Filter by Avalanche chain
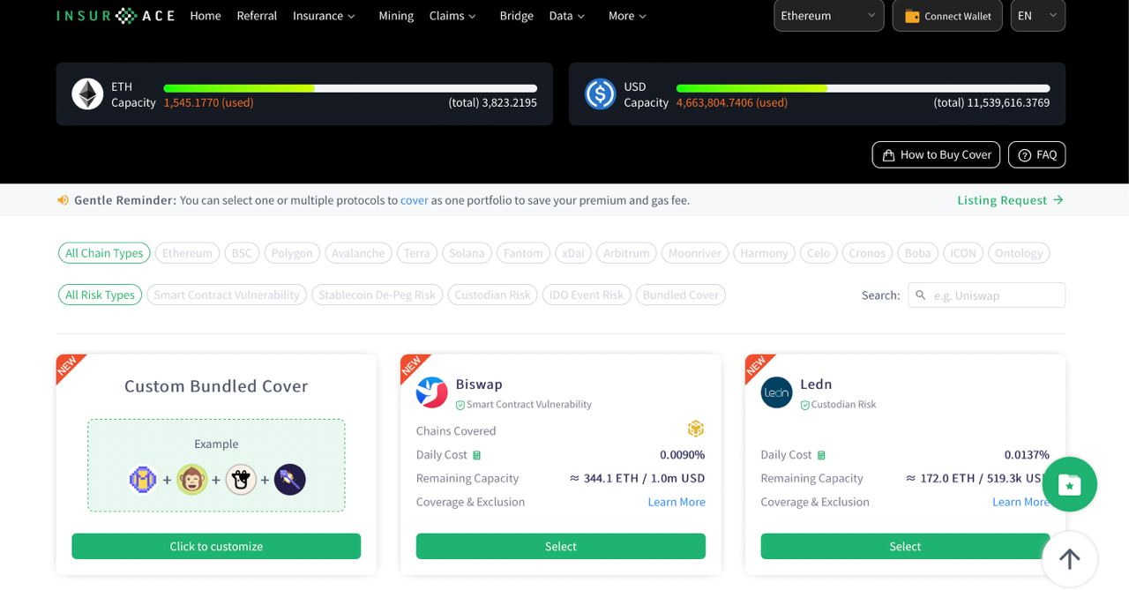 358,253
